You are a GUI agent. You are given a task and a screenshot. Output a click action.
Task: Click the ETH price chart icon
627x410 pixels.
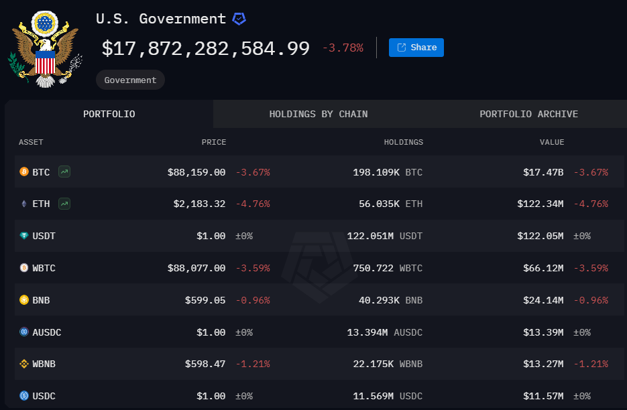click(x=64, y=204)
